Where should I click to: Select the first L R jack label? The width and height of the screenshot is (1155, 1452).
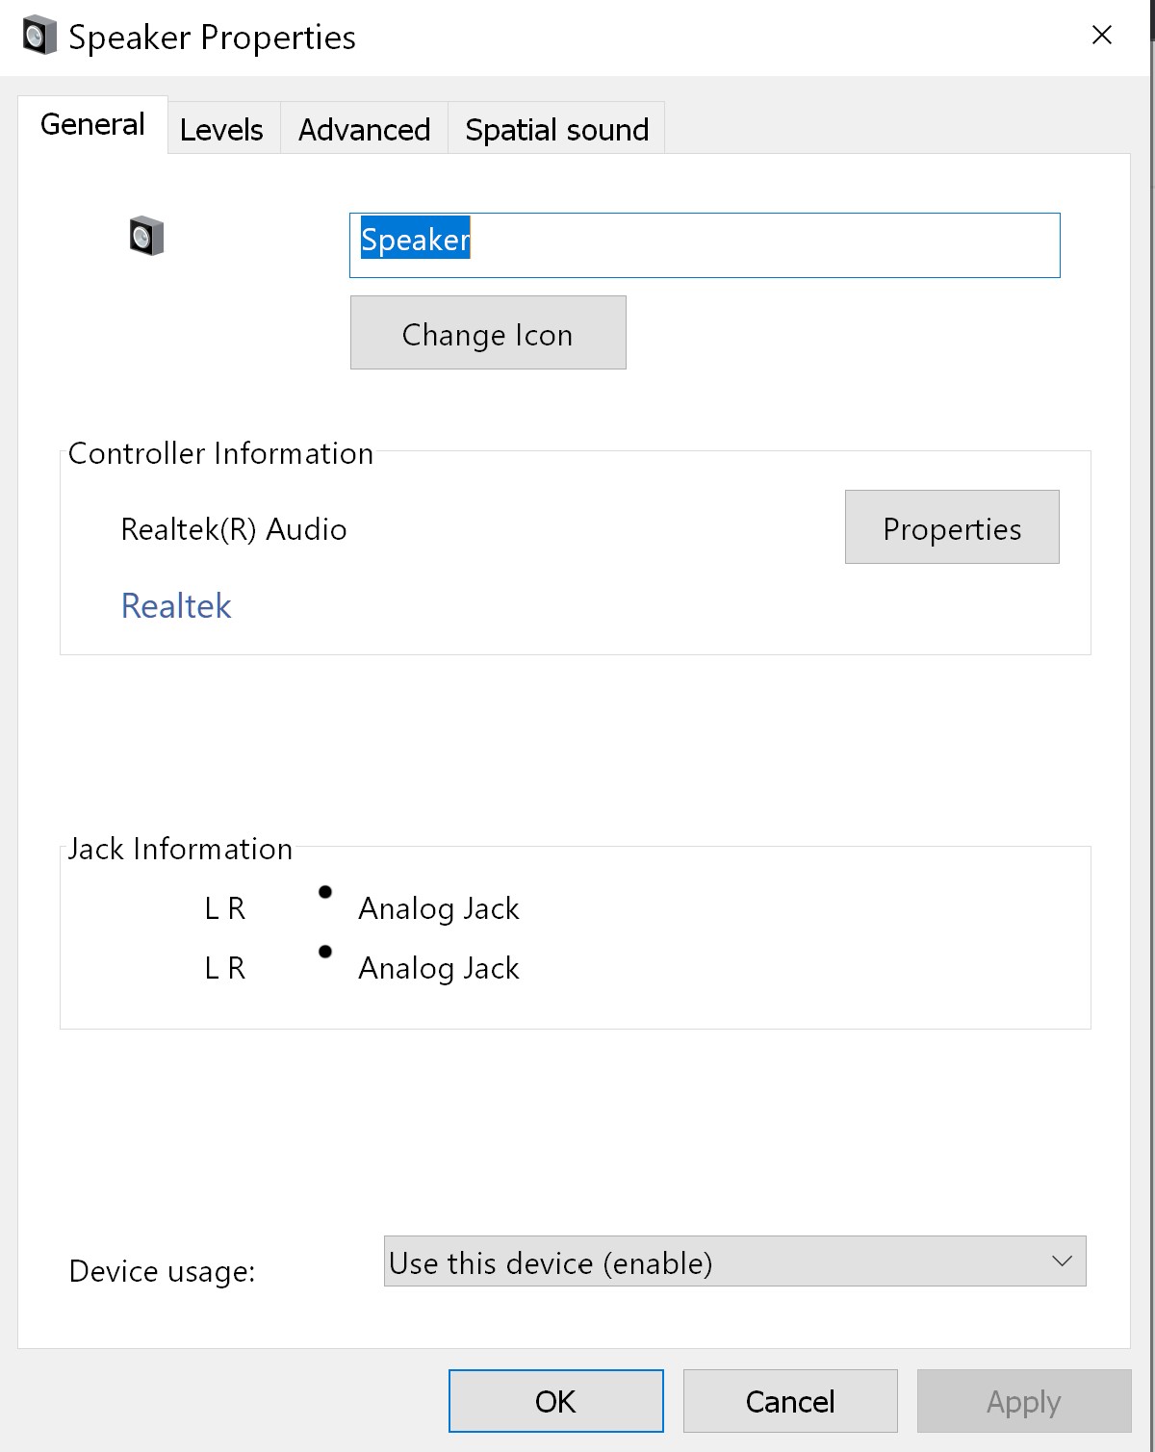click(224, 907)
